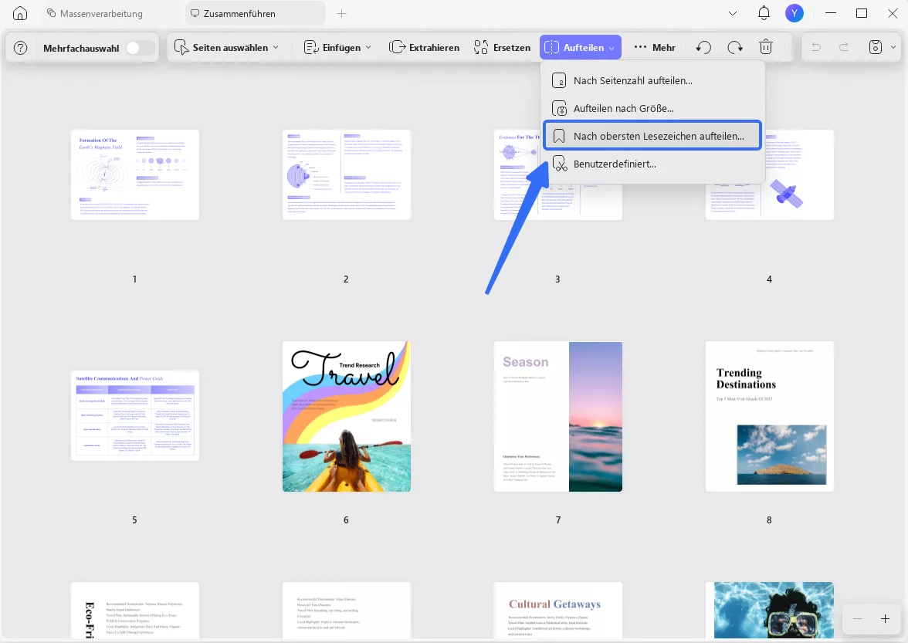
Task: Toggle the Mehrfachauswahl switch
Action: [139, 47]
